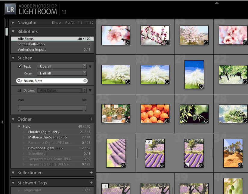Select the palm tree photo thumbnail
This screenshot has height=194, width=248.
[x=233, y=114]
